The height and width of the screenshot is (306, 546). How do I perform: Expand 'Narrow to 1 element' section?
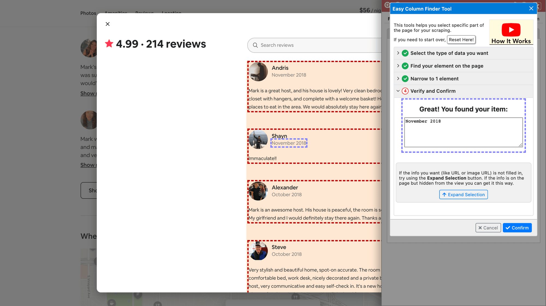pyautogui.click(x=398, y=79)
